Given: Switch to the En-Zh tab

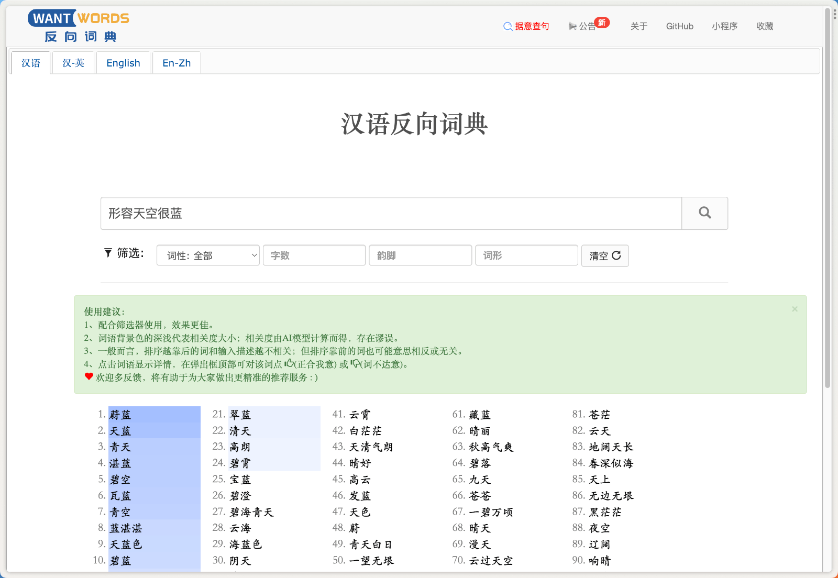Looking at the screenshot, I should [176, 63].
